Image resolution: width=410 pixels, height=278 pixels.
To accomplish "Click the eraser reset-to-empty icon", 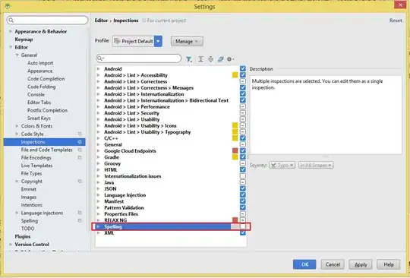I will pyautogui.click(x=220, y=59).
